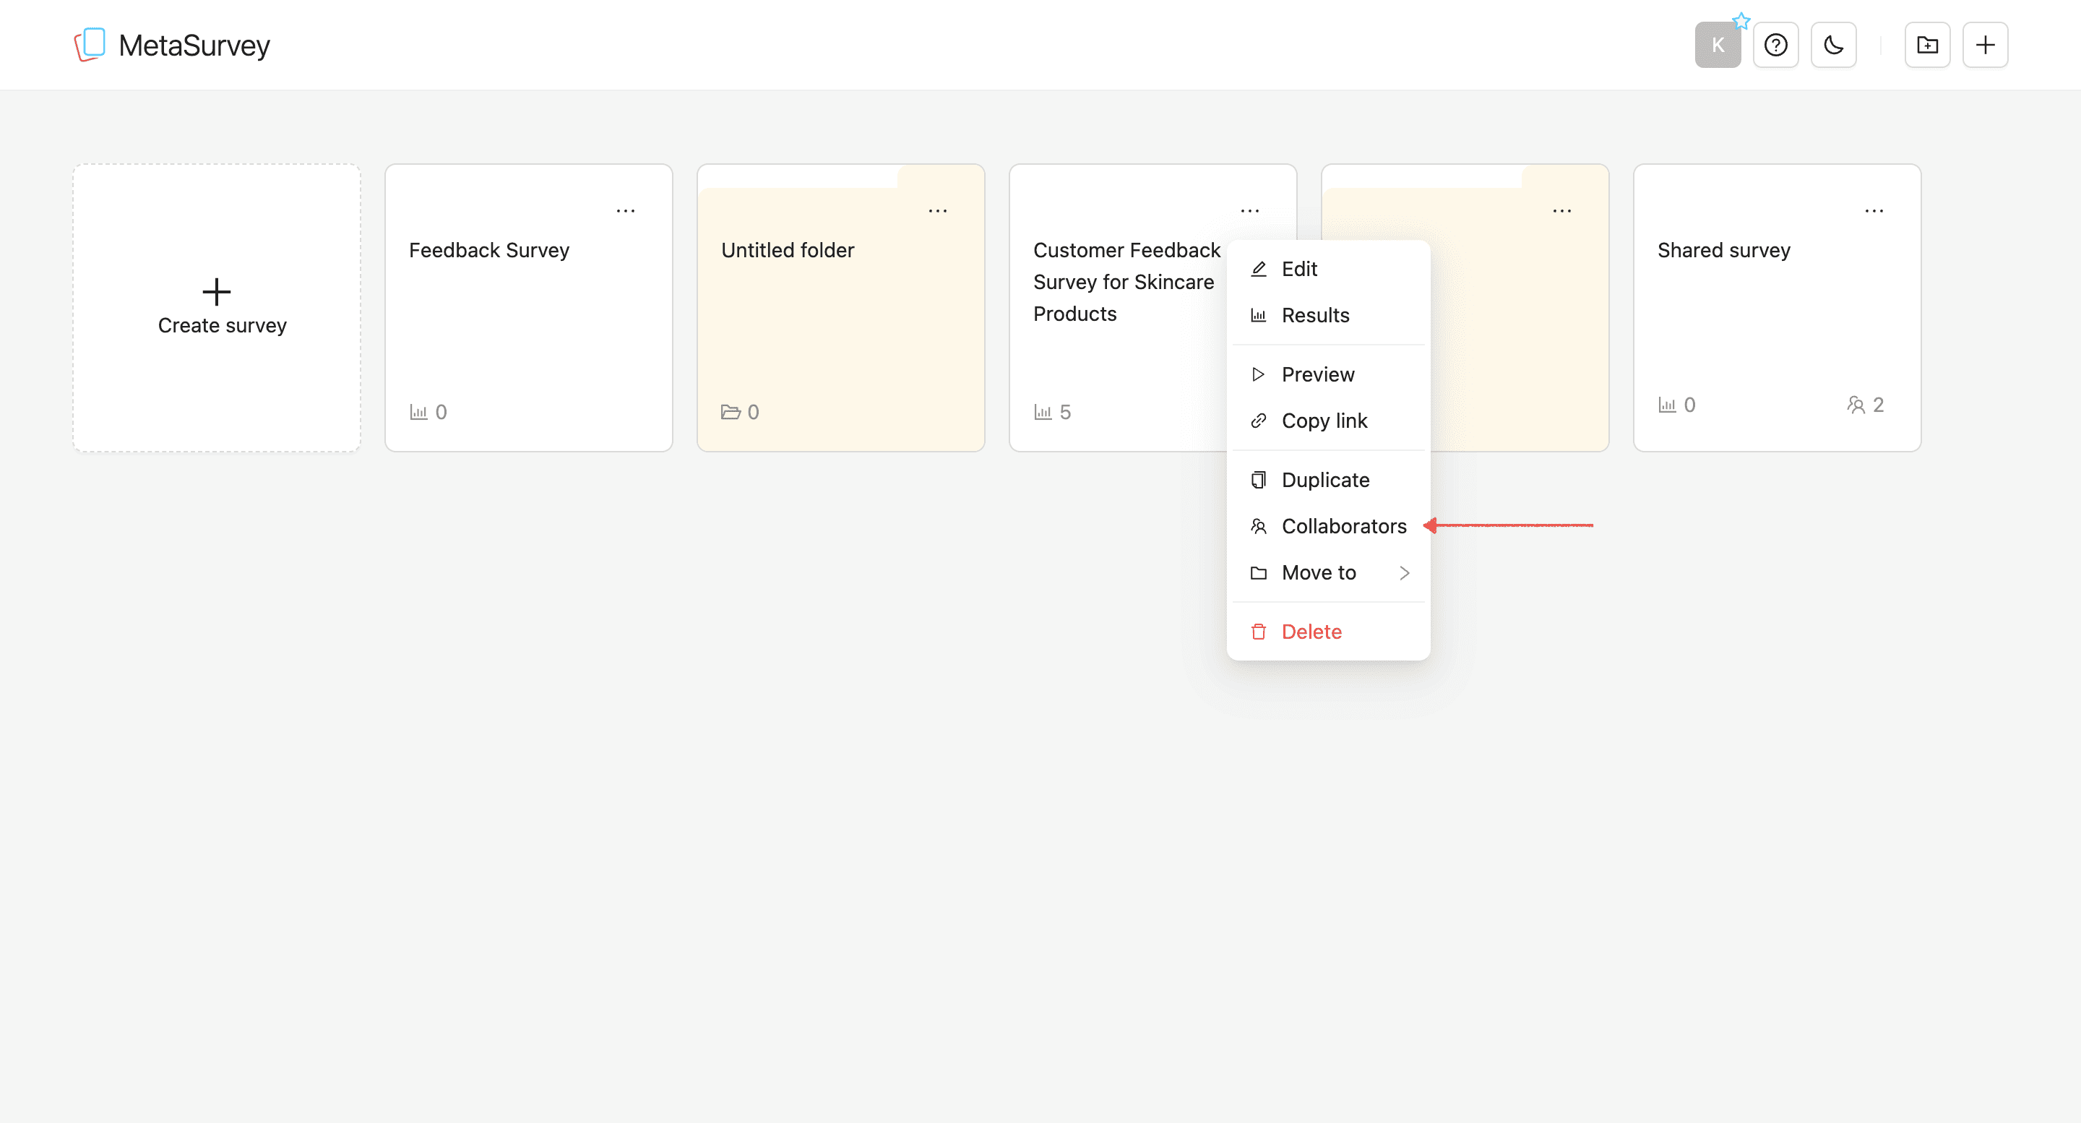Select Preview from the menu
The image size is (2081, 1123).
[1317, 374]
